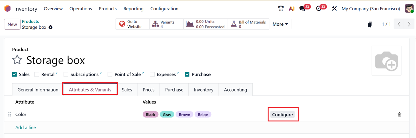Select the Gray color value tag
This screenshot has width=416, height=138.
click(x=167, y=115)
